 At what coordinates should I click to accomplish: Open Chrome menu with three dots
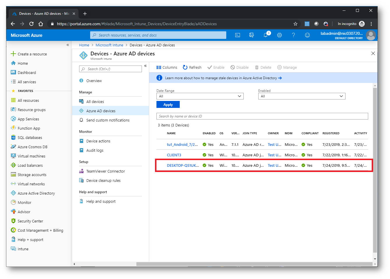coord(371,24)
